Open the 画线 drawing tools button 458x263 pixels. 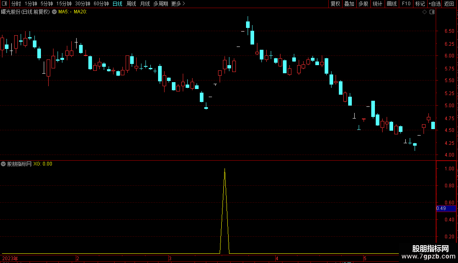(x=392, y=4)
